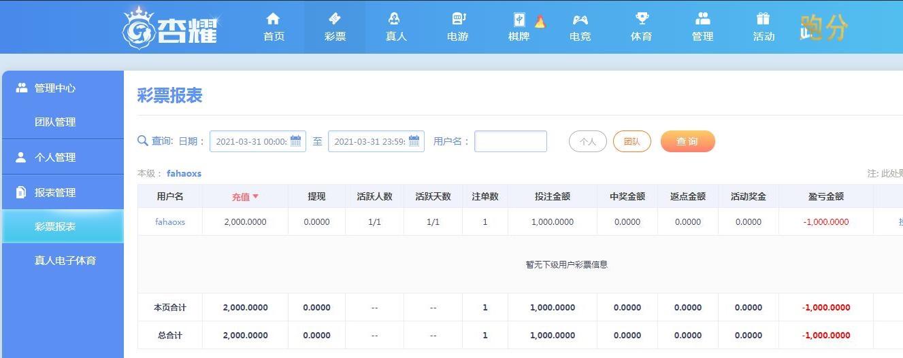Image resolution: width=903 pixels, height=358 pixels.
Task: Focus the 用户名 input field
Action: tap(510, 141)
